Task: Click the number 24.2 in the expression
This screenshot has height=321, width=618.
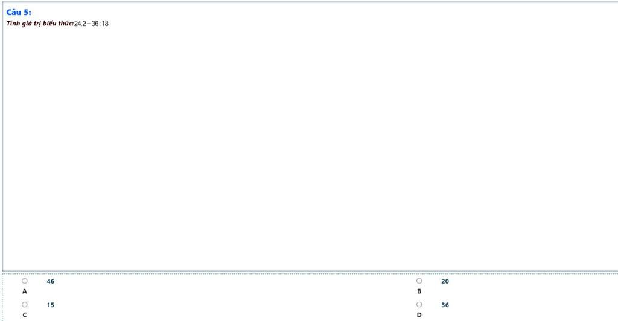Action: pos(80,24)
